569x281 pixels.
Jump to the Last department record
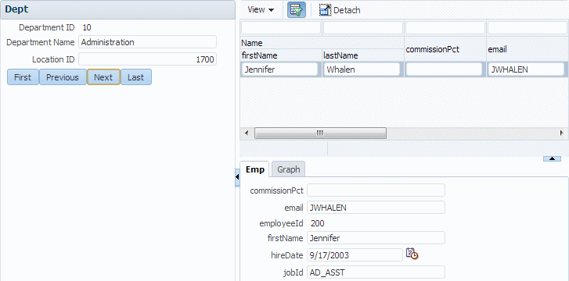(x=135, y=77)
